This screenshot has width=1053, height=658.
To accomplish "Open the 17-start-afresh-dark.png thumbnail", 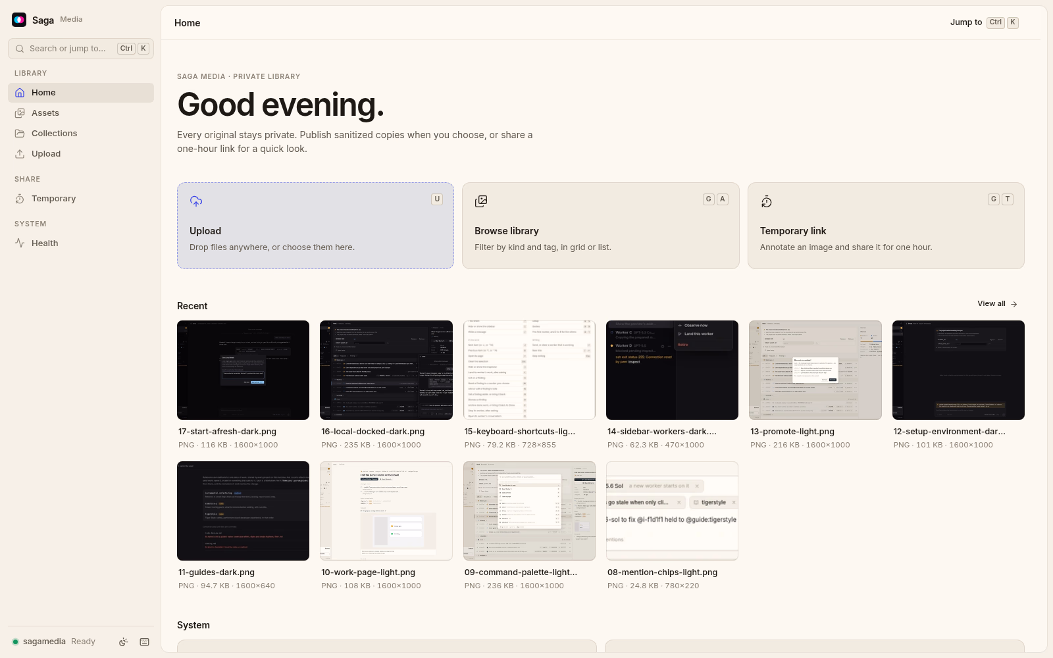I will [x=243, y=370].
